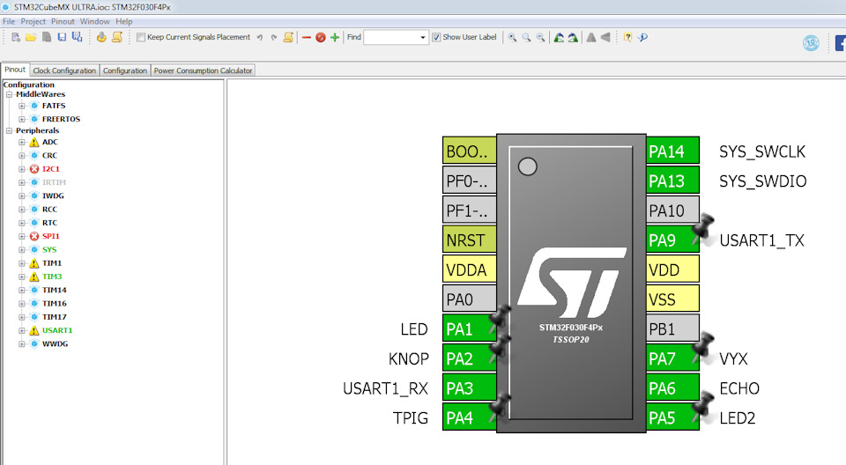Click the red minus collapse icon
Screen dimensions: 846x465
[x=307, y=37]
